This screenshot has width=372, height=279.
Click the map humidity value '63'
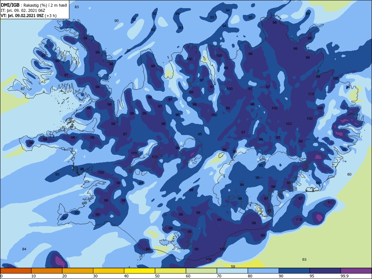304,259
